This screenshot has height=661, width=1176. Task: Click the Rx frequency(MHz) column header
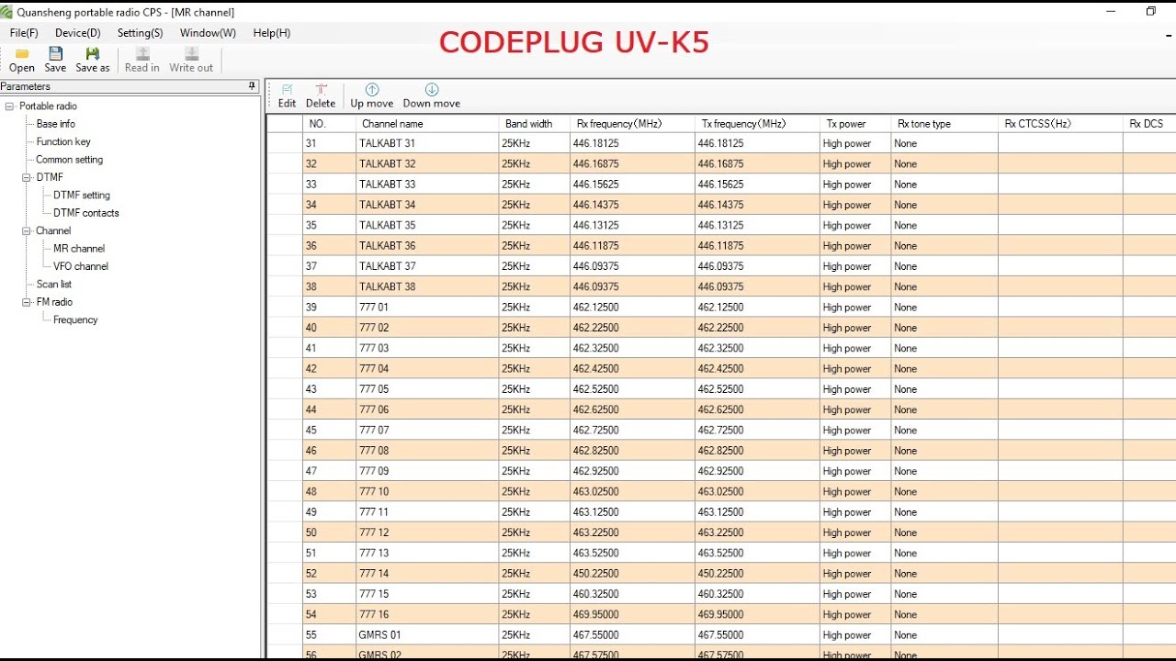[x=633, y=124]
